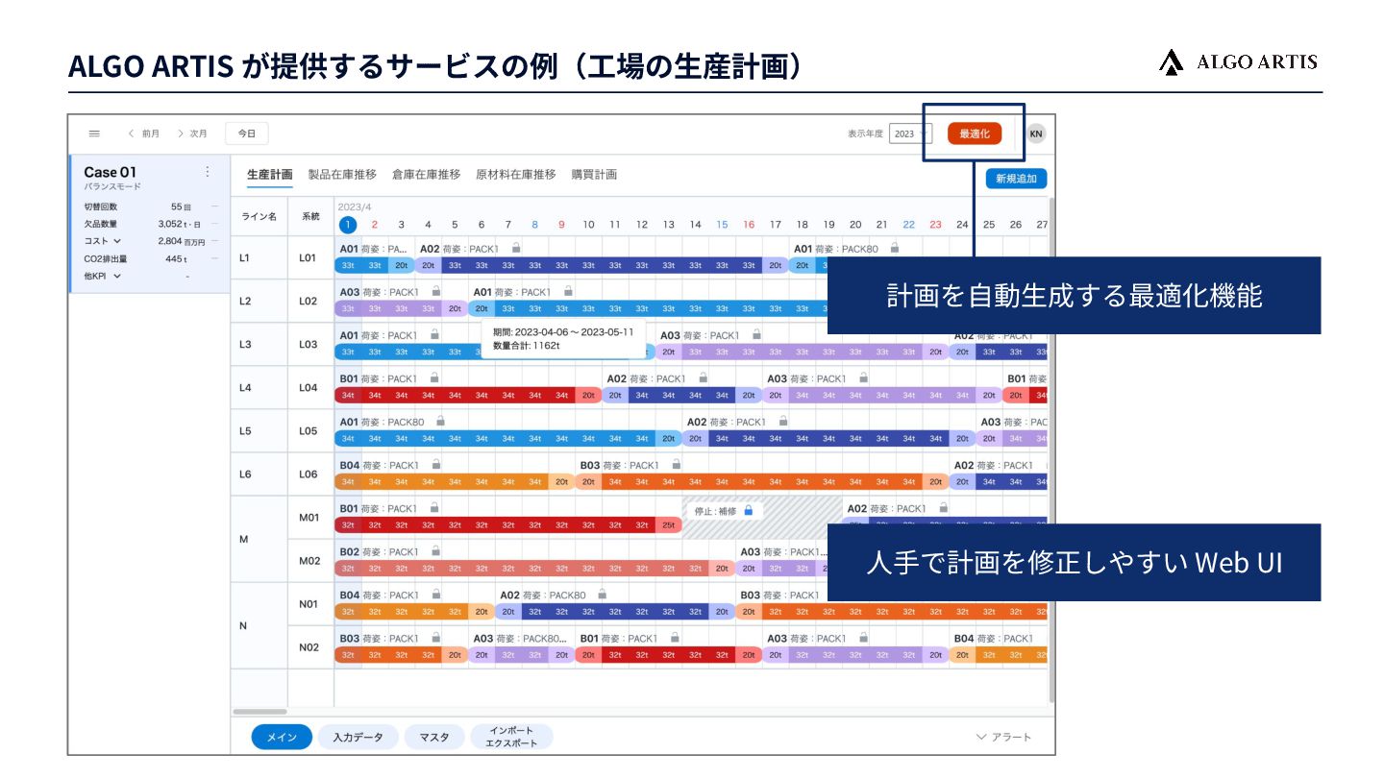Select the red 25t segment on line M01
The height and width of the screenshot is (778, 1384).
pos(668,525)
